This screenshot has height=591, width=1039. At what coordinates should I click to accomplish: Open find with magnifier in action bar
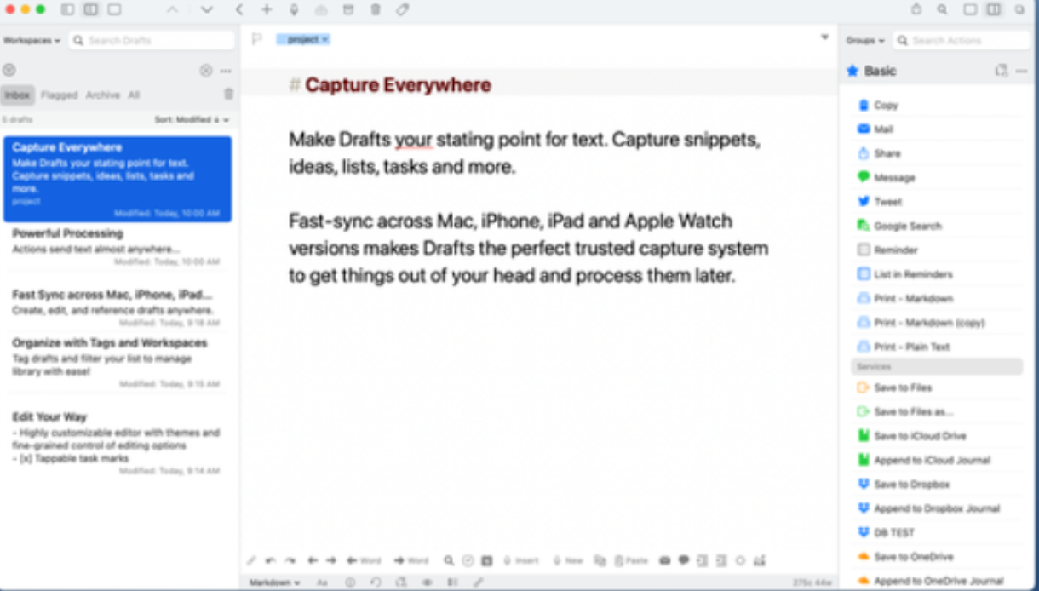[x=449, y=560]
